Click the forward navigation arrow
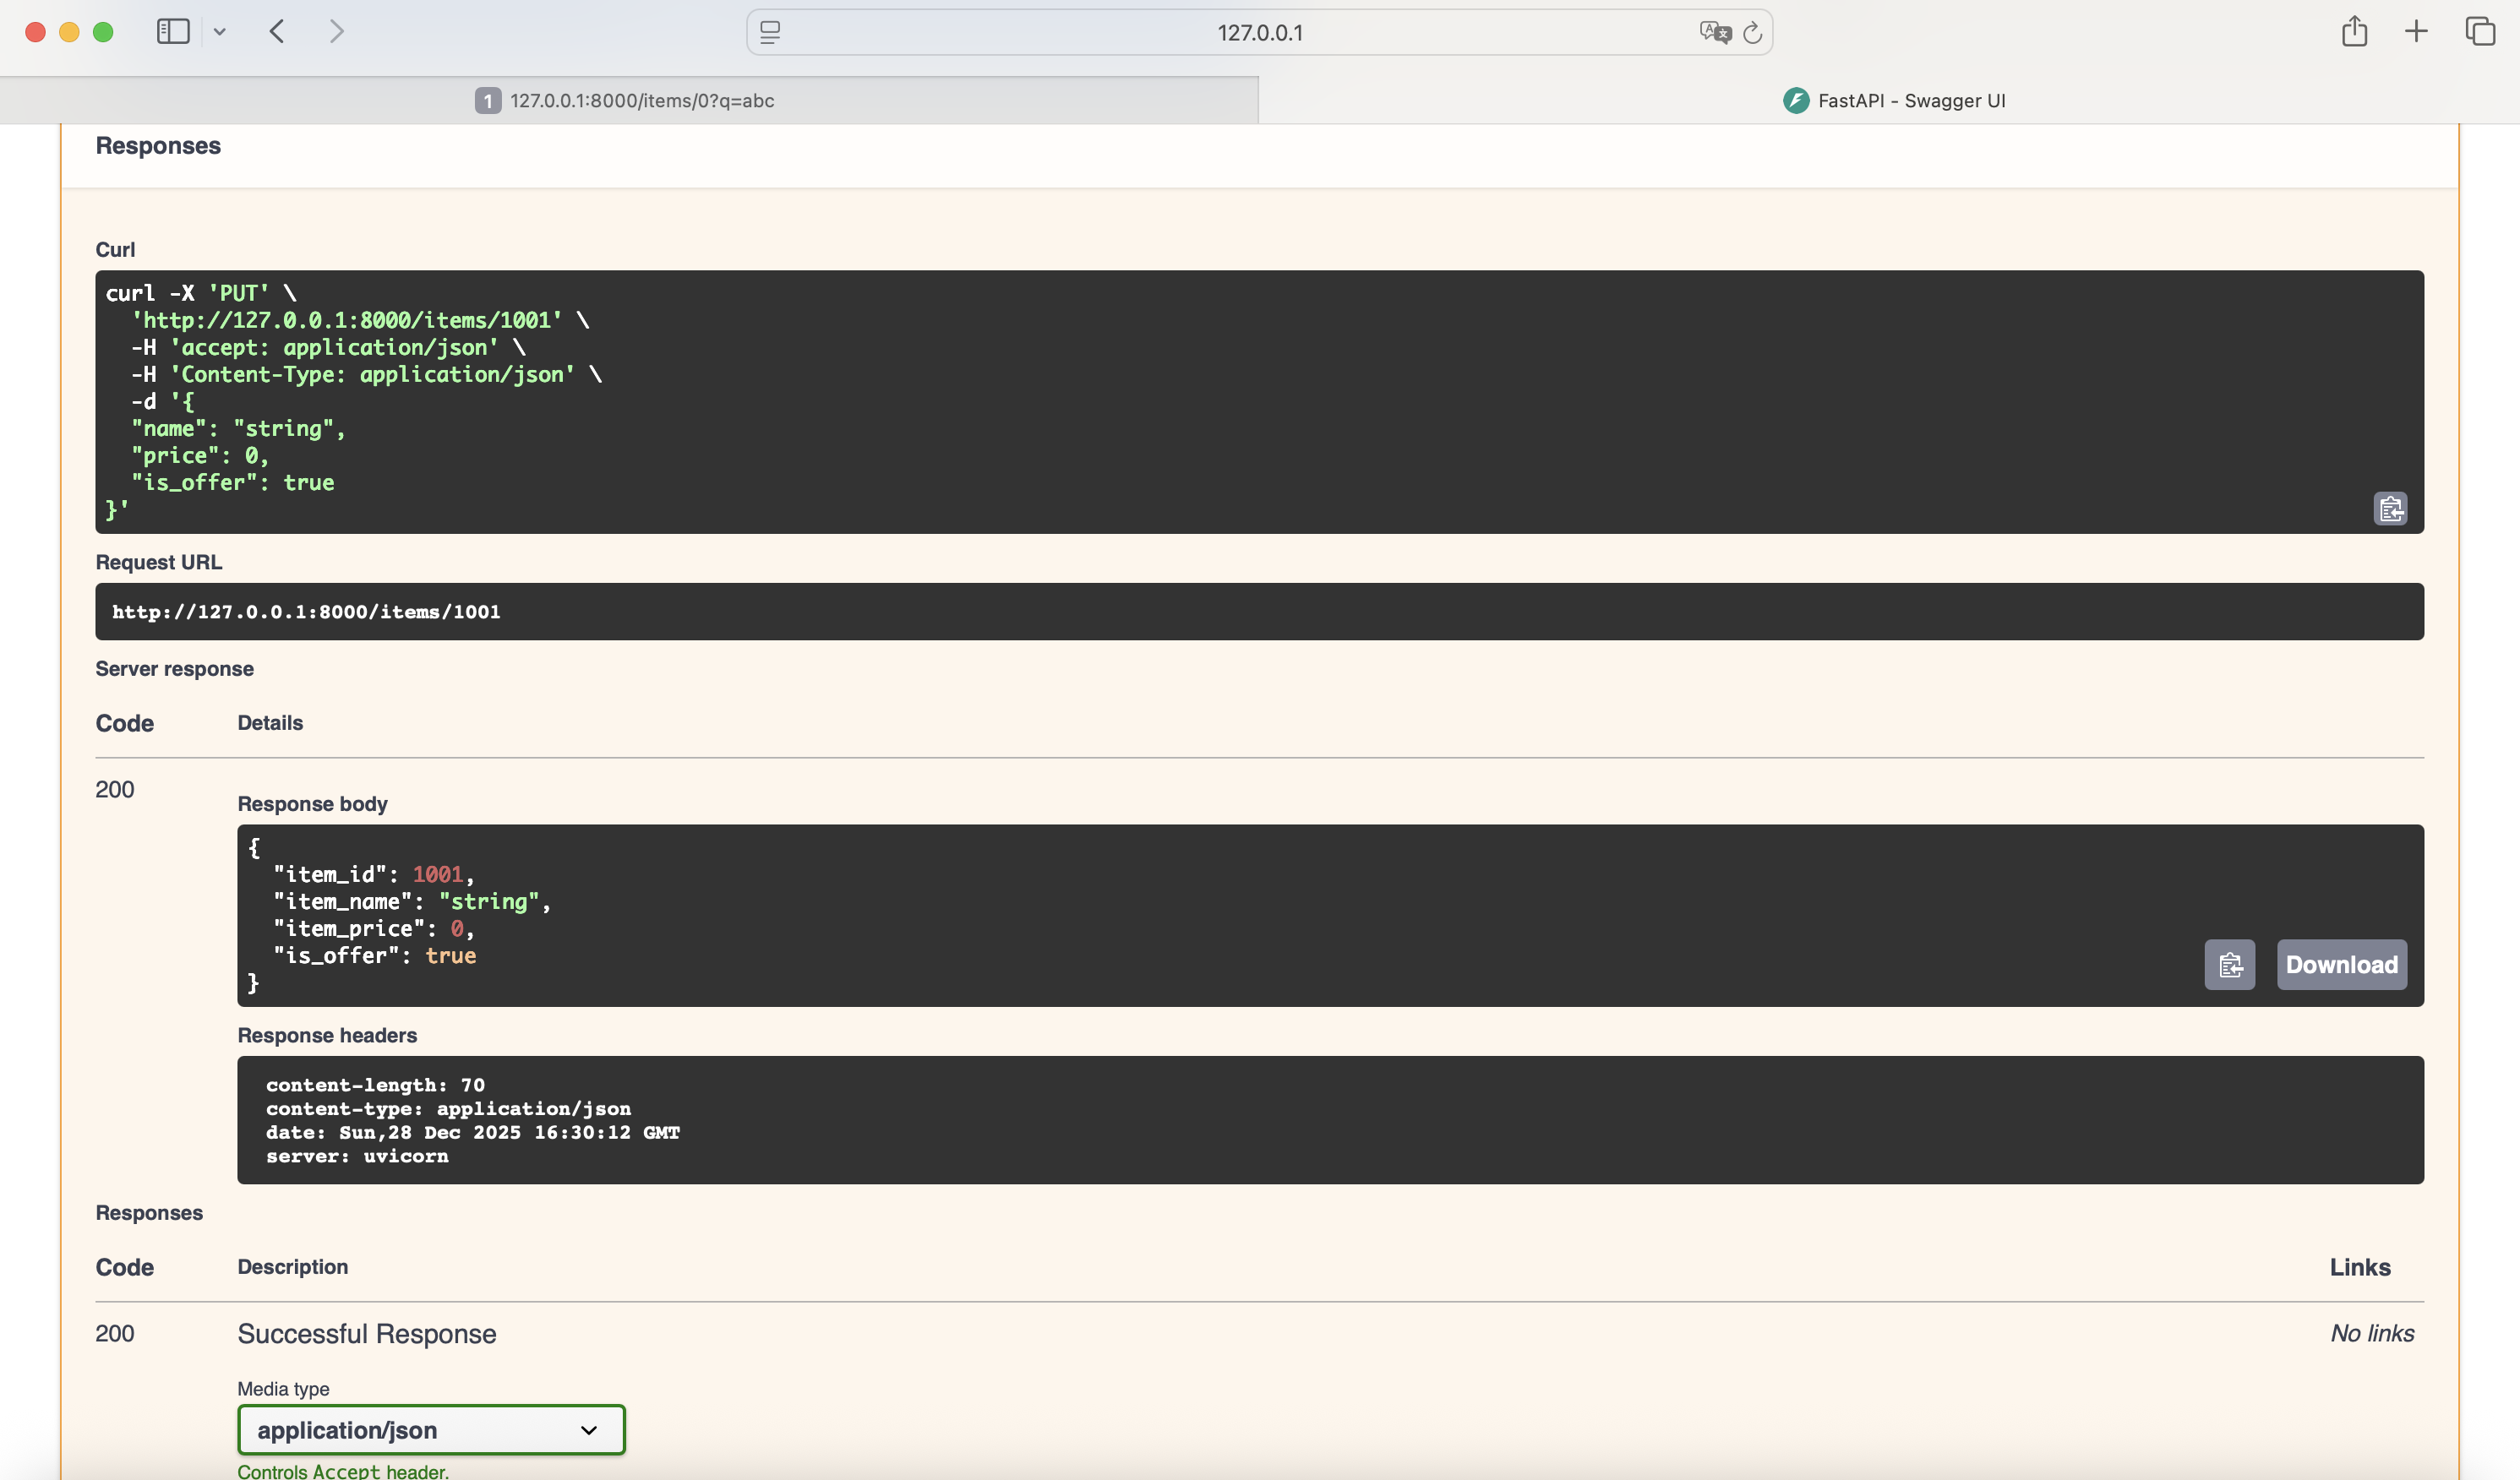This screenshot has height=1480, width=2520. [x=337, y=32]
